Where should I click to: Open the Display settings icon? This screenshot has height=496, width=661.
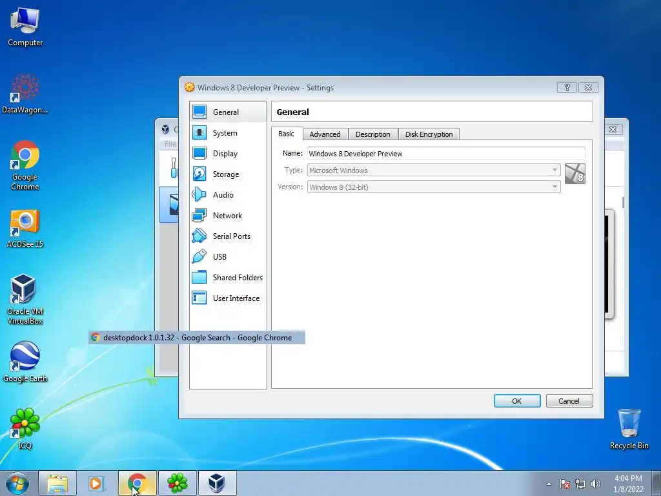click(199, 153)
